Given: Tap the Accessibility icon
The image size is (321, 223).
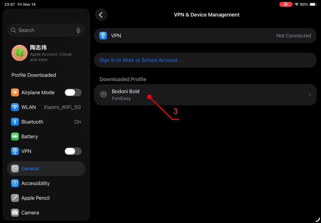Looking at the screenshot, I should [x=15, y=183].
